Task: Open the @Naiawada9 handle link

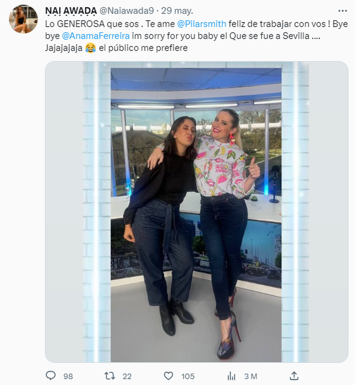Action: coord(127,11)
